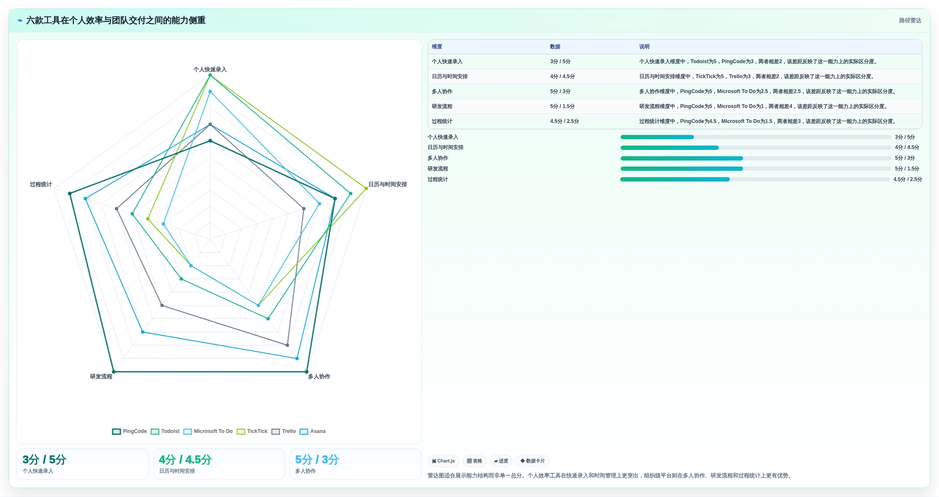Click PingCode's data point on the 多人协作 axis
Viewport: 939px width, 497px height.
tap(306, 372)
